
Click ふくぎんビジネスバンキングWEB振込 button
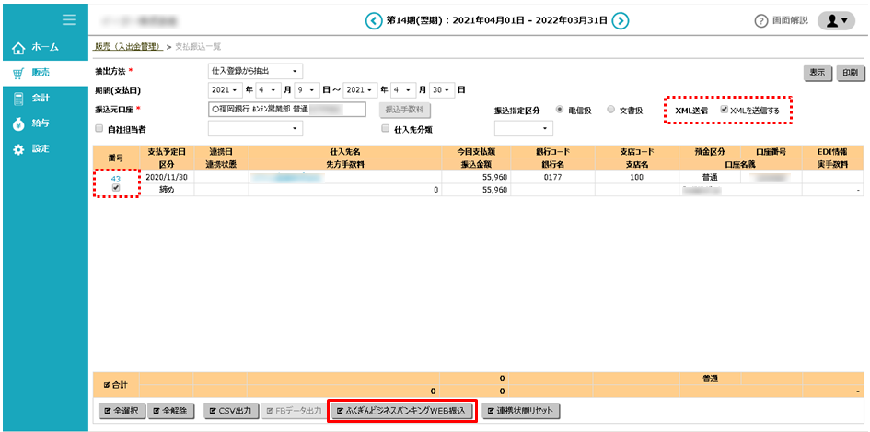(402, 411)
